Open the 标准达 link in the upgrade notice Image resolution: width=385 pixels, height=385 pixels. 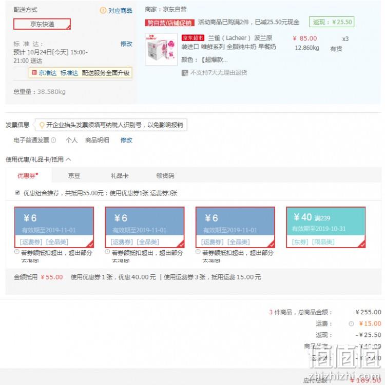click(69, 73)
